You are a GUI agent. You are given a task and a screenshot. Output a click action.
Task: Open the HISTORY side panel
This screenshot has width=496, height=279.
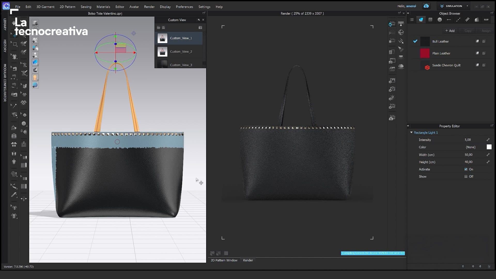click(x=5, y=46)
